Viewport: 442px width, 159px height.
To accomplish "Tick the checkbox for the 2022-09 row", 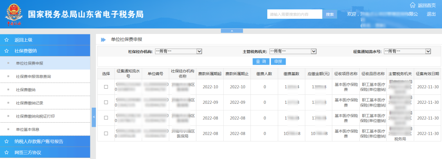I will (106, 103).
